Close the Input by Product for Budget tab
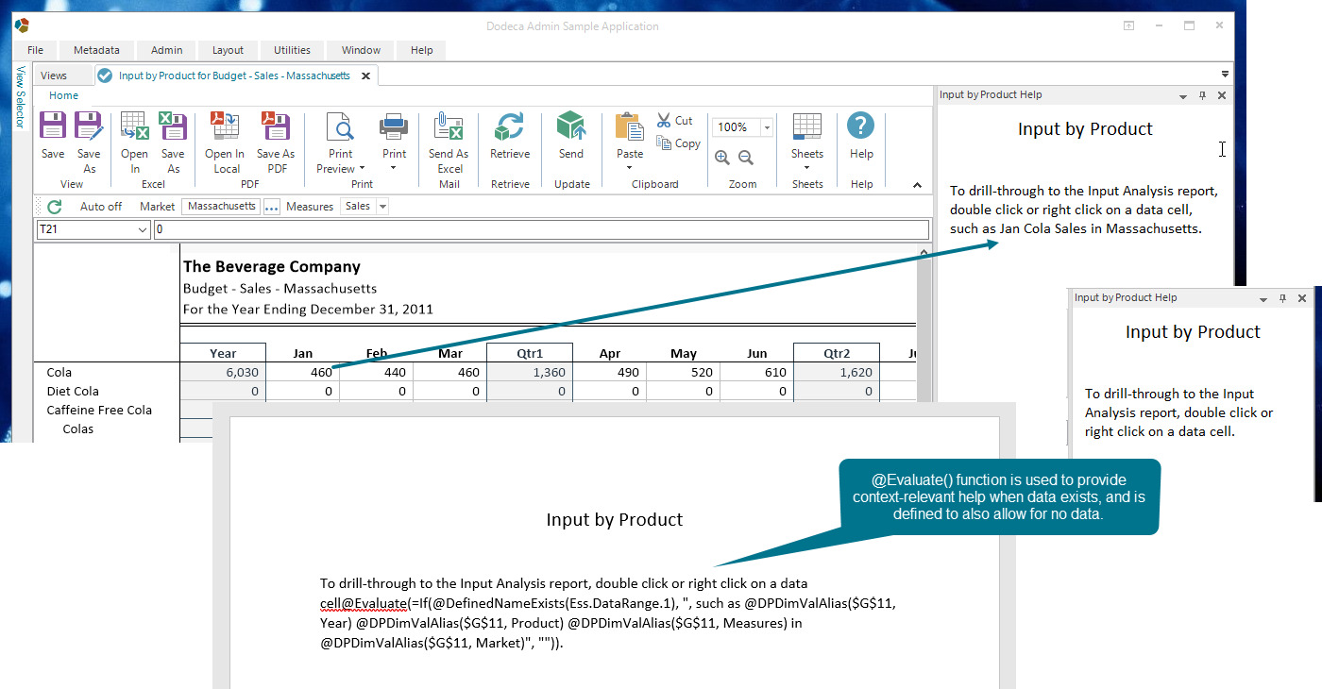Image resolution: width=1322 pixels, height=689 pixels. tap(366, 76)
